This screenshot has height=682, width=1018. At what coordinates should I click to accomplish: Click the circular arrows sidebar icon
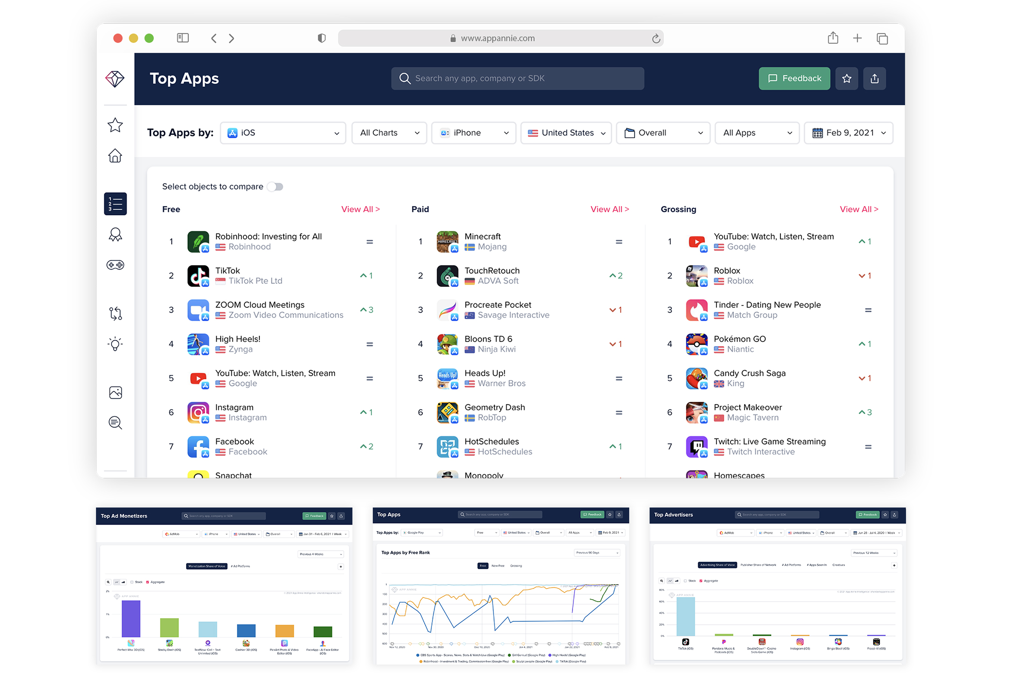coord(115,314)
